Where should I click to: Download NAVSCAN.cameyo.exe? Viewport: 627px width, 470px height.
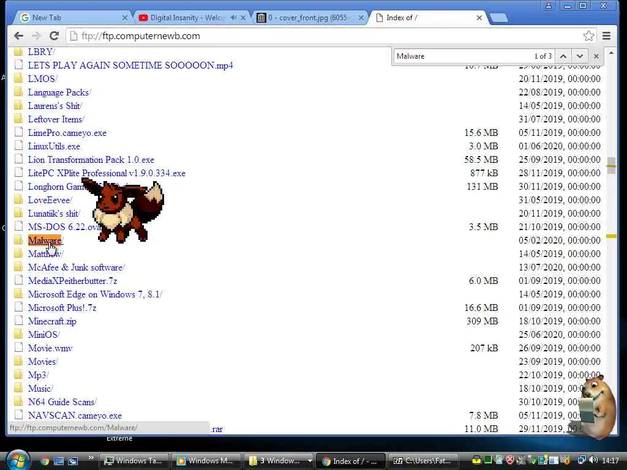pyautogui.click(x=75, y=416)
